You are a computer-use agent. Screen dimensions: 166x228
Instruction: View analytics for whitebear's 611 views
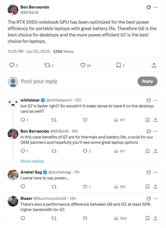(x=120, y=120)
